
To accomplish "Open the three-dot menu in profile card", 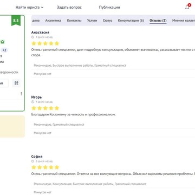I will point(21,94).
